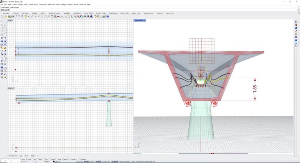
Task: Toggle the Mid osnap checkbox
Action: pyautogui.click(x=21, y=159)
